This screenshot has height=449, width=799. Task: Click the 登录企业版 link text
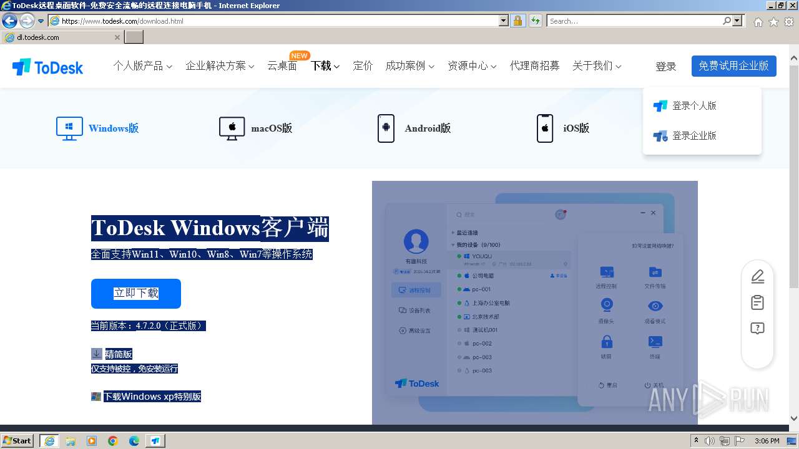point(694,135)
